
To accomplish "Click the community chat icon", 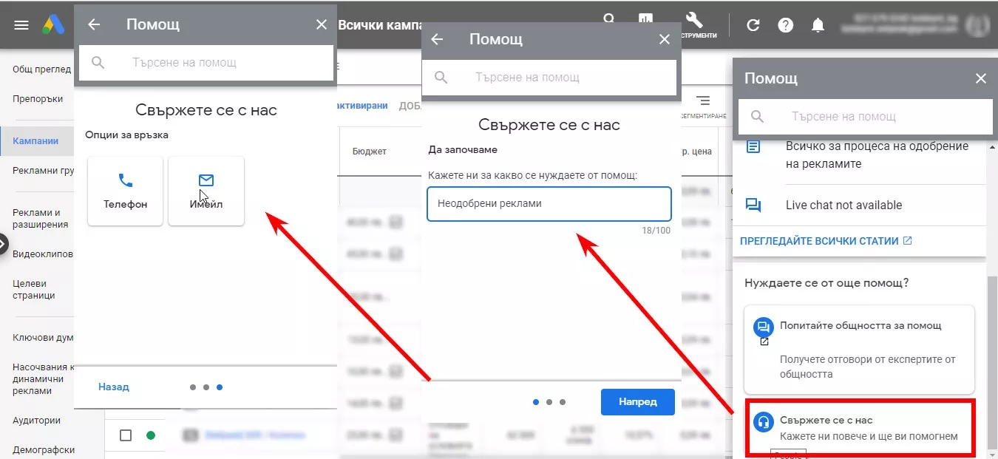I will click(x=763, y=327).
